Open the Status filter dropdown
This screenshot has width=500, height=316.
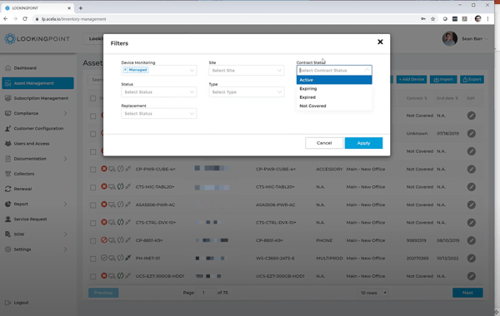coord(159,92)
